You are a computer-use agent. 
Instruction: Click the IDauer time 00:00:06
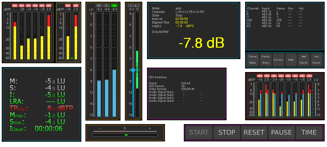tap(49, 128)
